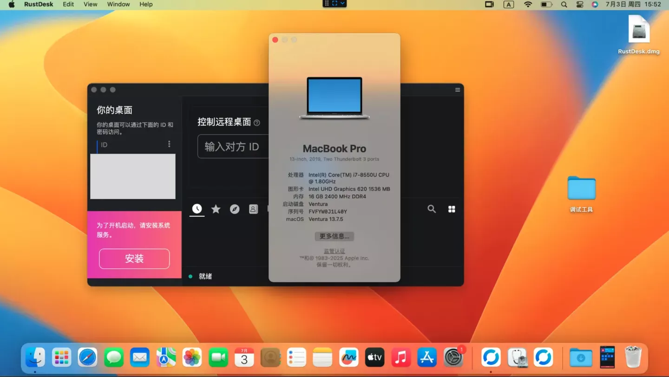
Task: Open the Discovered compass tab in RustDesk
Action: pos(235,209)
